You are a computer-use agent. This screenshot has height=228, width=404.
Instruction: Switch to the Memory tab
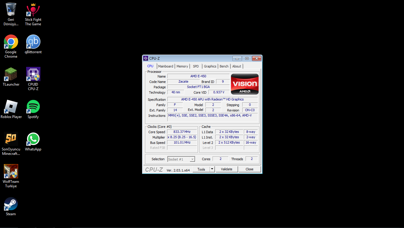[182, 66]
